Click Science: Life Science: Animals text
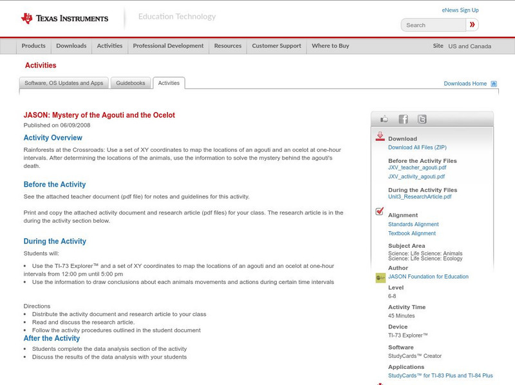515x385 pixels. [426, 253]
